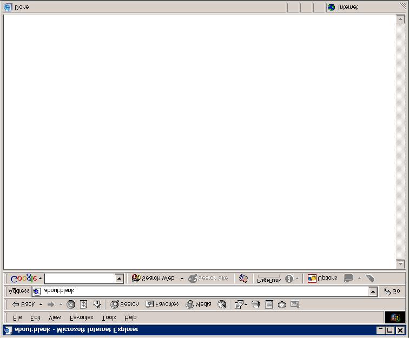Click the Windows flag logo throbber
The height and width of the screenshot is (338, 409).
395,317
